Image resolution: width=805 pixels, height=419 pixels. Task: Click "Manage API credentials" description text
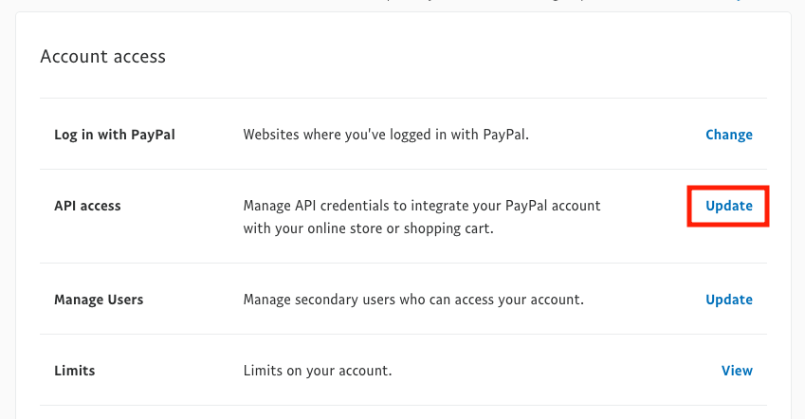pyautogui.click(x=422, y=206)
